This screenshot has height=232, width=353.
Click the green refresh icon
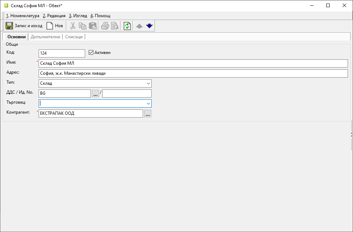click(127, 26)
